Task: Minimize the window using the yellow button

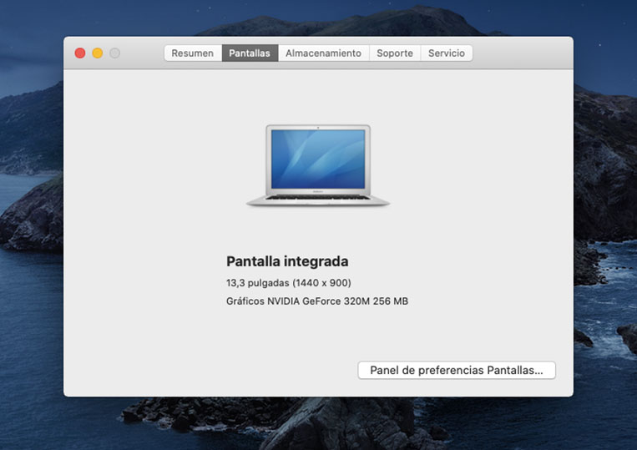Action: coord(98,53)
